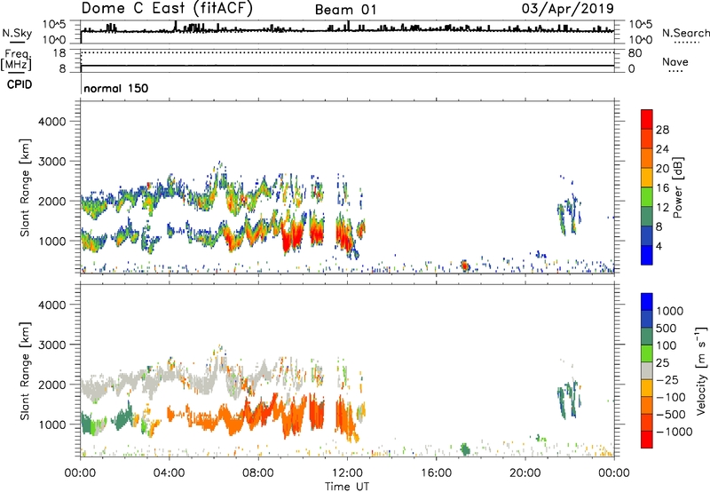Click the "00:00" label at the time axis end

coord(614,473)
